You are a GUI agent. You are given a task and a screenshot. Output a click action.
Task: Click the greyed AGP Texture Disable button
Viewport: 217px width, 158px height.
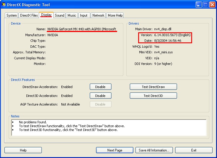100,104
